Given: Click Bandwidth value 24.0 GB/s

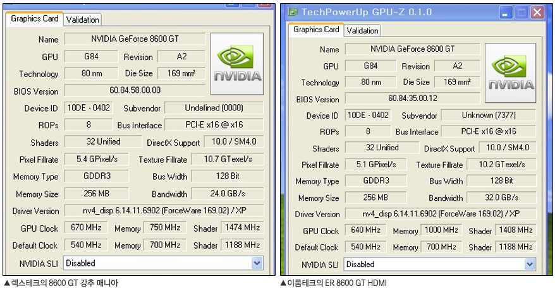Looking at the screenshot, I should 228,194.
